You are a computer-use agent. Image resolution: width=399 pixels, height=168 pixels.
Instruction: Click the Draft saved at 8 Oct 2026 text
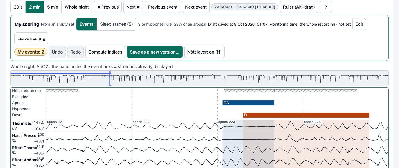point(238,24)
